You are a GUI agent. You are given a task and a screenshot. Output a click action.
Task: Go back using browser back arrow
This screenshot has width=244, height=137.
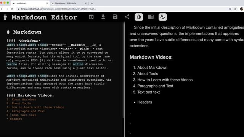pyautogui.click(x=2, y=9)
